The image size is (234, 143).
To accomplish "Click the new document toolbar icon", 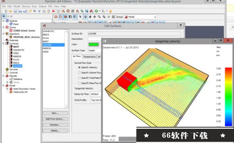I will click(6, 11).
